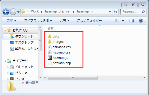This screenshot has height=95, width=149.
Task: Click the hazmap breadcrumb segment
Action: click(83, 11)
